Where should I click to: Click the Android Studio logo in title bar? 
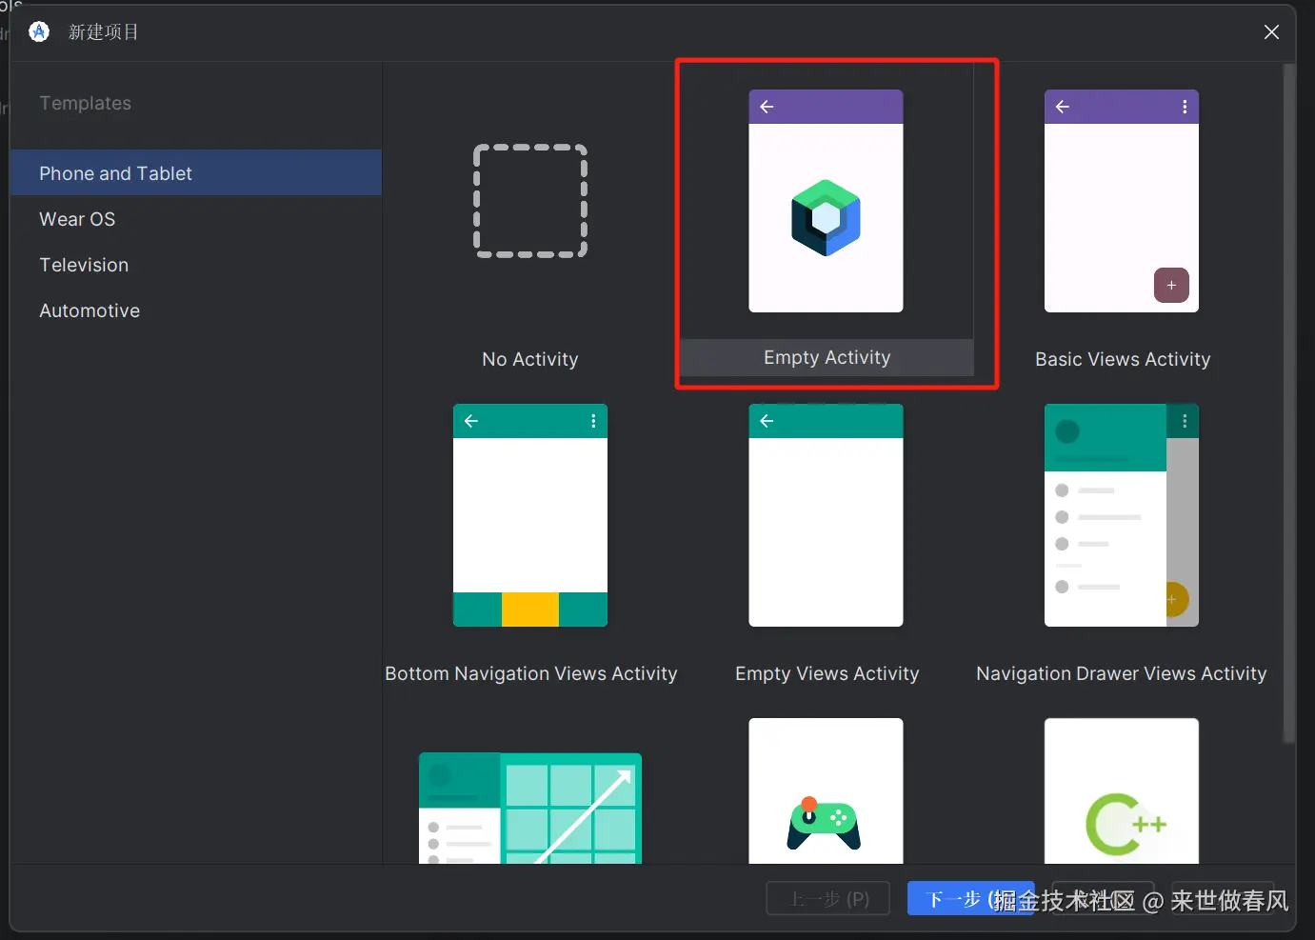tap(39, 32)
